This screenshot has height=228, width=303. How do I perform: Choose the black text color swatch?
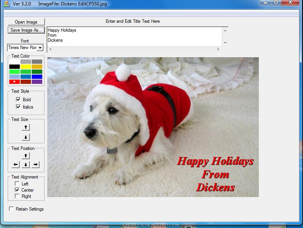[x=14, y=66]
